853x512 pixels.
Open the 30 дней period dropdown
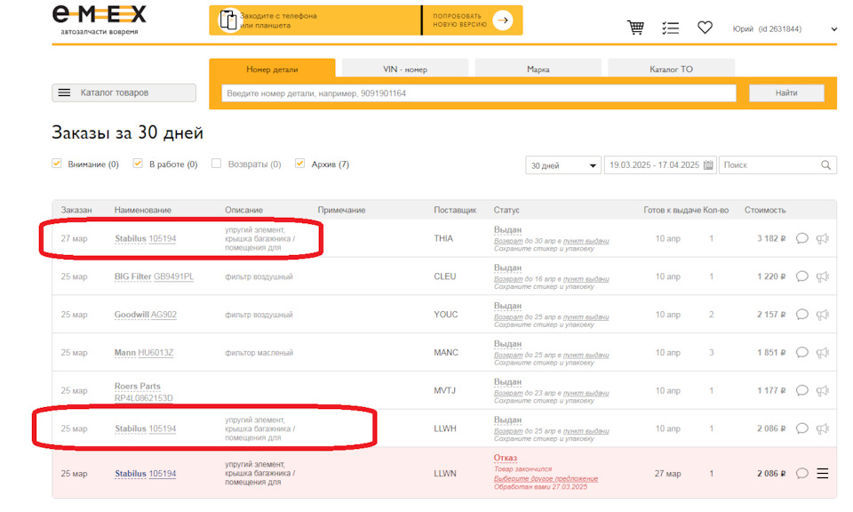pos(563,165)
